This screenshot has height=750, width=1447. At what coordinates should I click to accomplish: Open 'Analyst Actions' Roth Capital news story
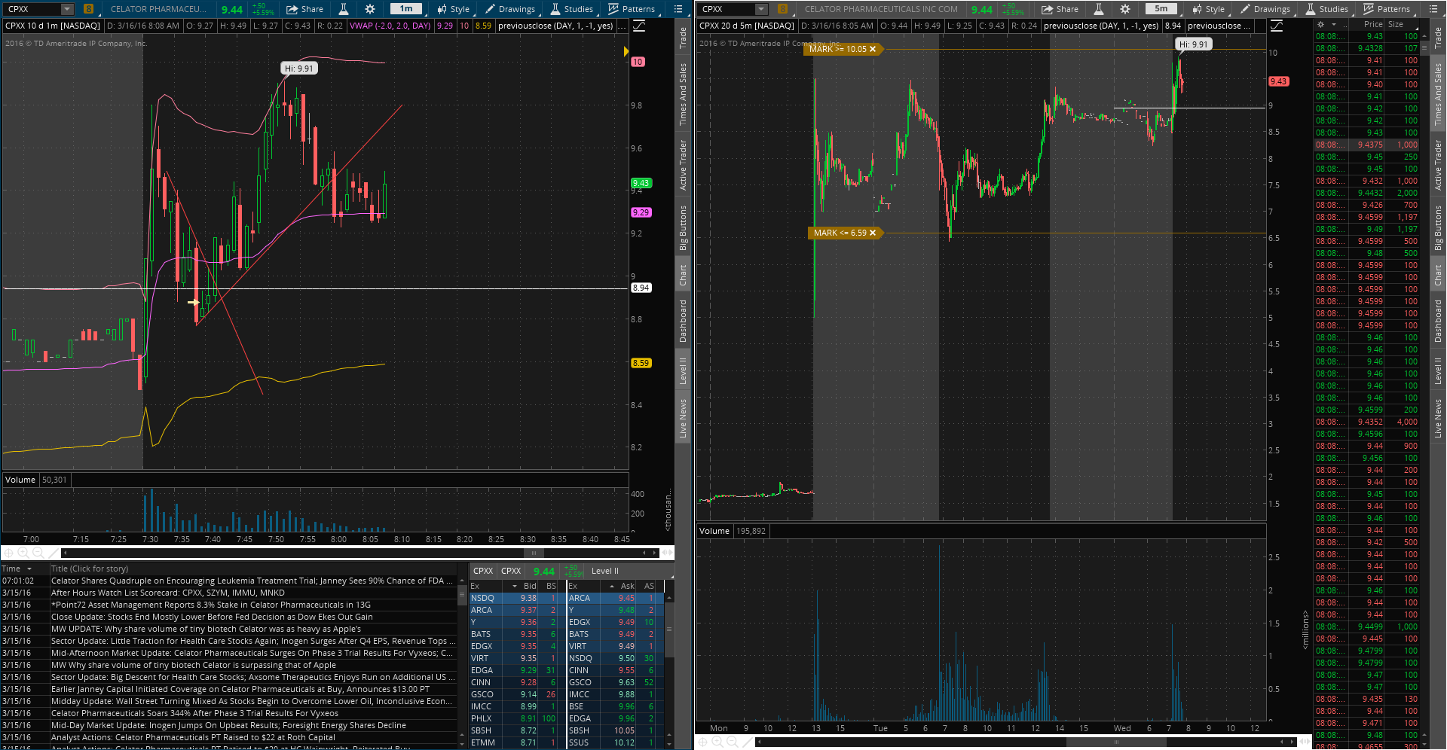pos(193,737)
